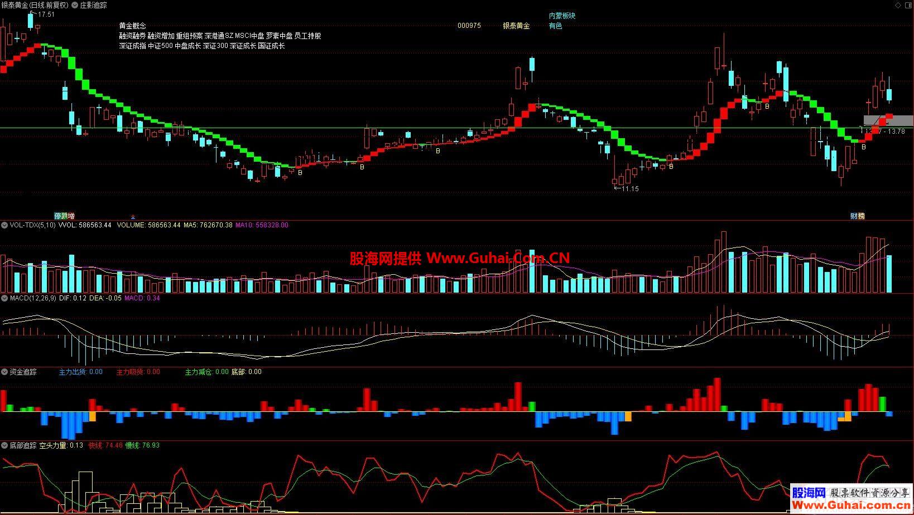The width and height of the screenshot is (914, 515).
Task: Expand the MACD(12,26,9) indicator menu arrow
Action: (x=4, y=298)
